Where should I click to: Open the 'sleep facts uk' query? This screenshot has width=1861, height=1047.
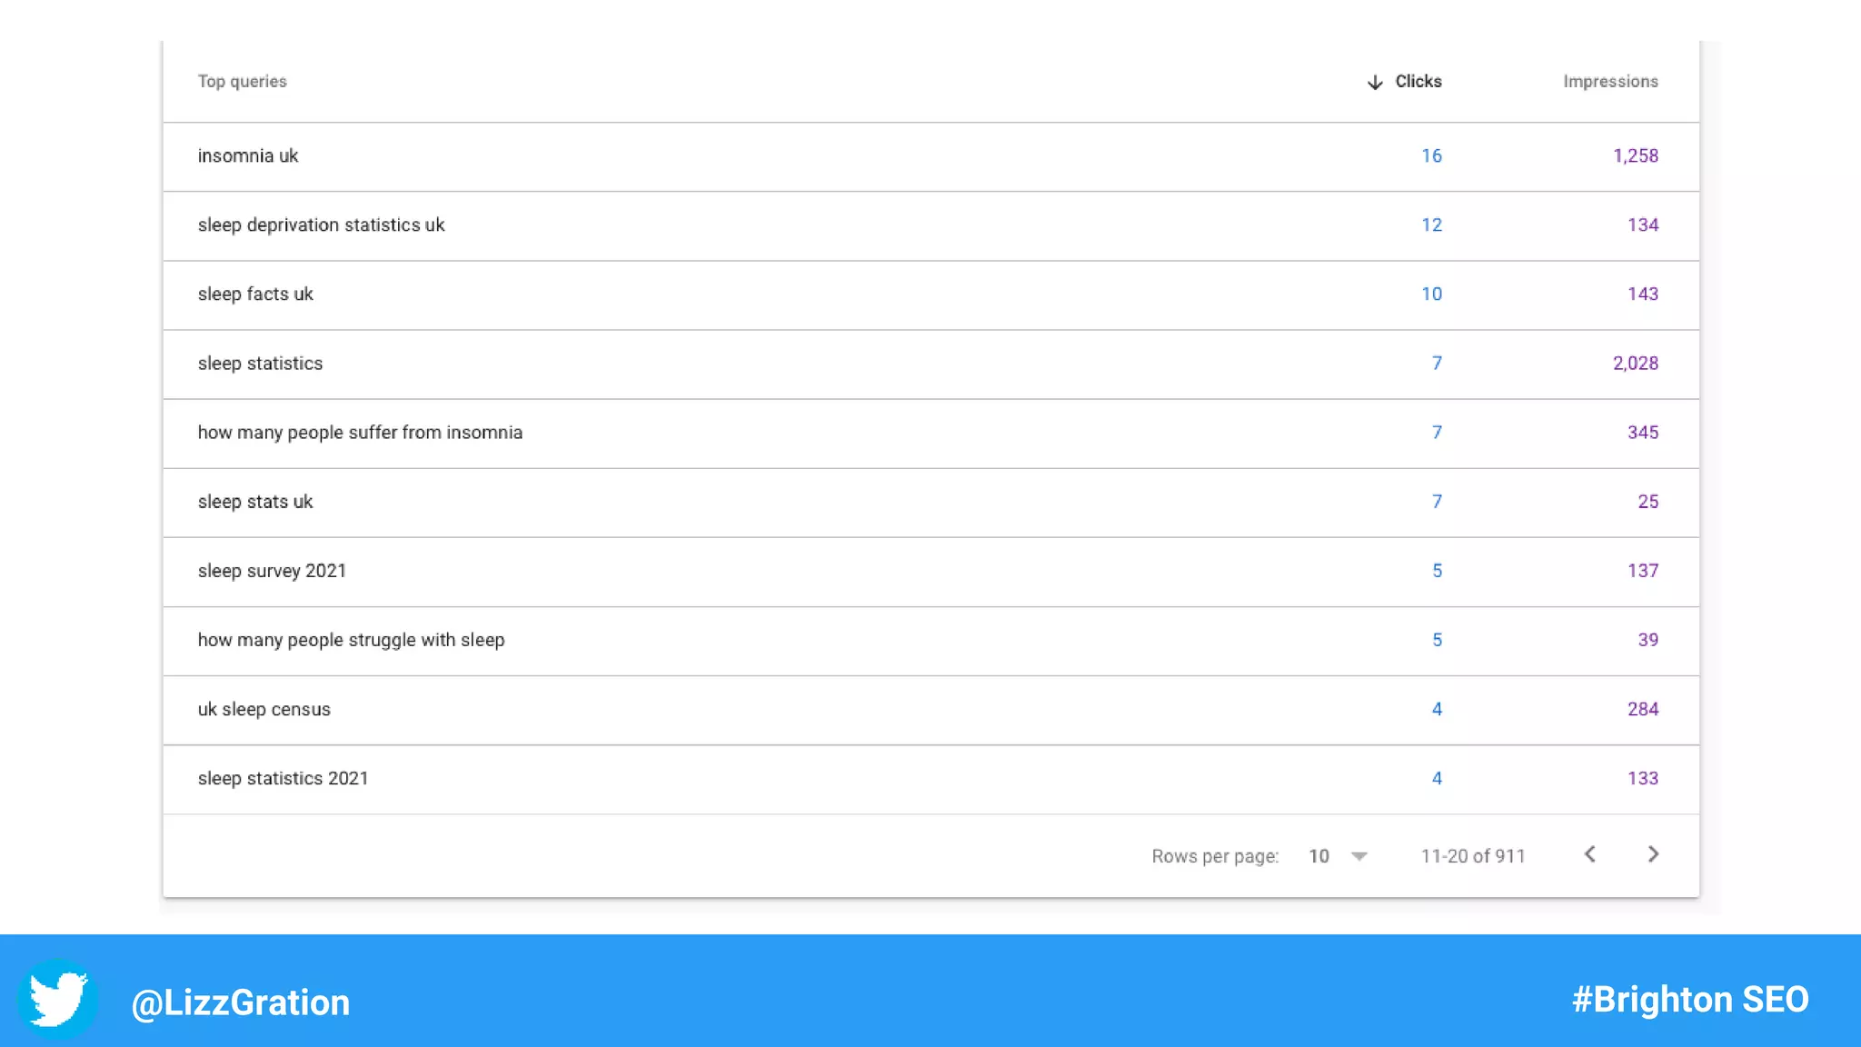[255, 294]
